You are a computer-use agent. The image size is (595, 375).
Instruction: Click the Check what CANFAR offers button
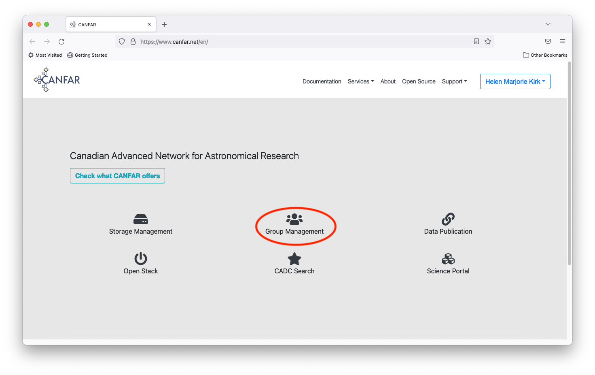click(117, 176)
